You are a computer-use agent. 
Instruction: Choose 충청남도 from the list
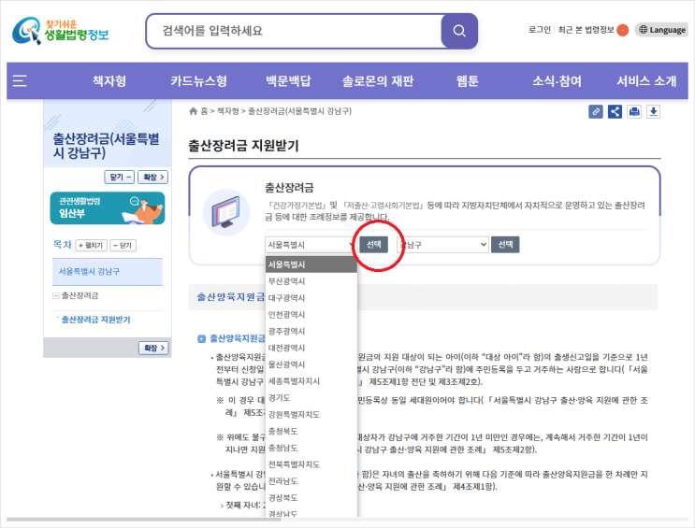click(311, 448)
